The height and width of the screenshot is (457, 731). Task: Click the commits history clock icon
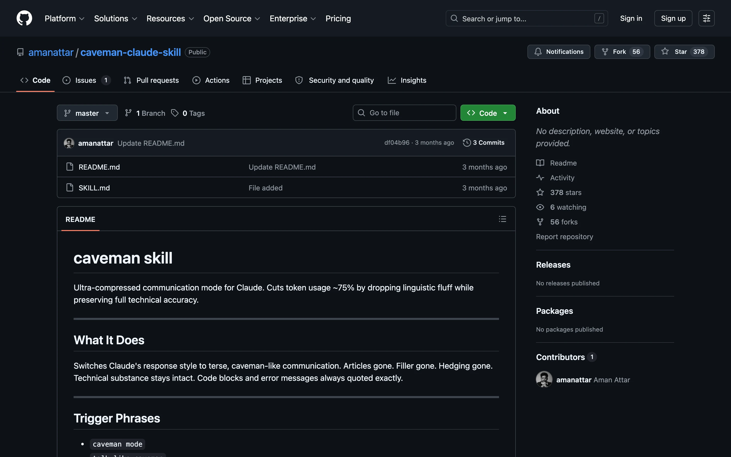[x=467, y=143]
